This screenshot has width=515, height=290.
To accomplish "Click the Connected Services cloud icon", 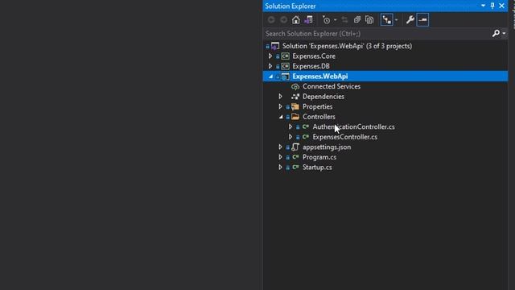I will click(x=295, y=87).
